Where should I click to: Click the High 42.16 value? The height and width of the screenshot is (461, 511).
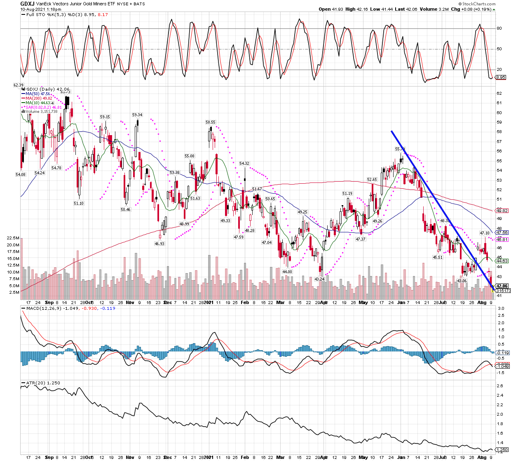(356, 9)
